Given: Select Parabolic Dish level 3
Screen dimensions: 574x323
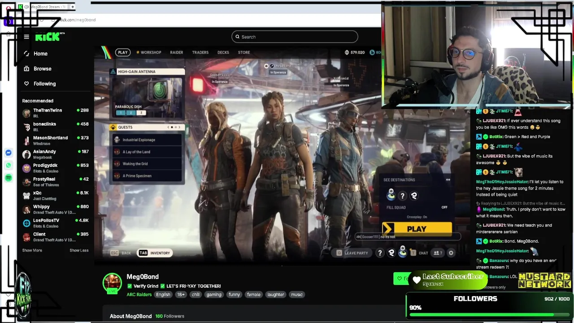Looking at the screenshot, I should click(141, 113).
